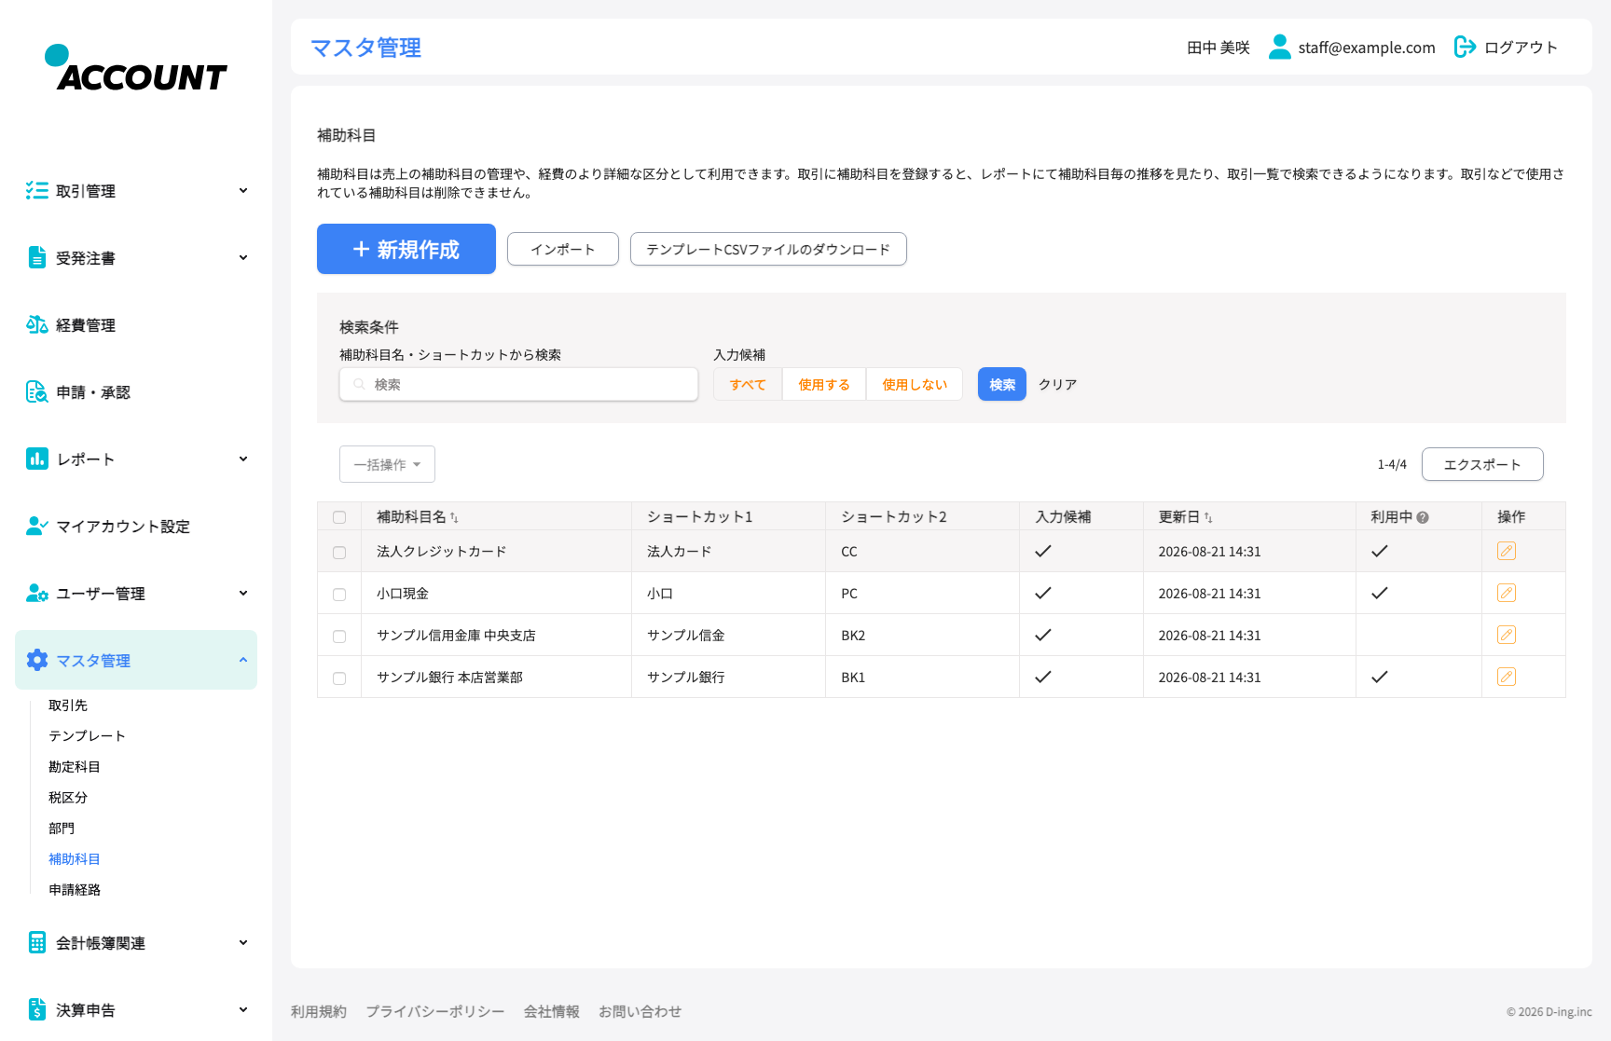Click the 取引管理 checklist icon in sidebar
Viewport: 1611px width, 1041px height.
pos(37,191)
